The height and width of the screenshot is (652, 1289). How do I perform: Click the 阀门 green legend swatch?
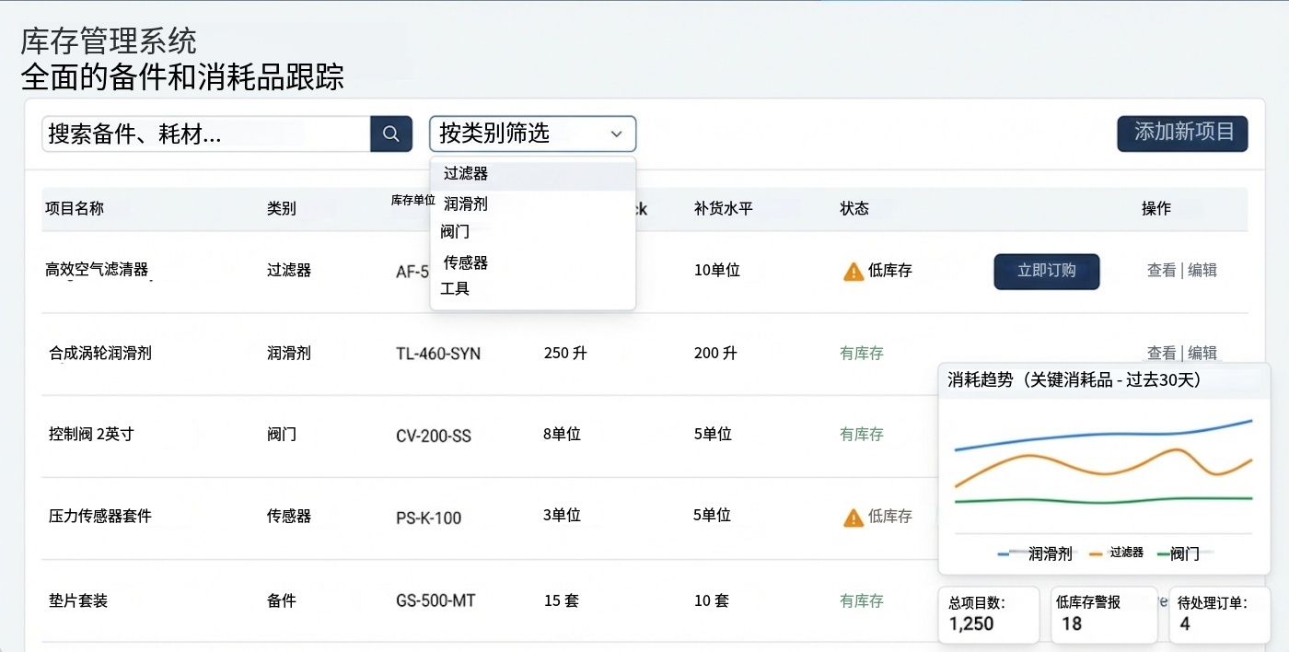click(x=1163, y=553)
